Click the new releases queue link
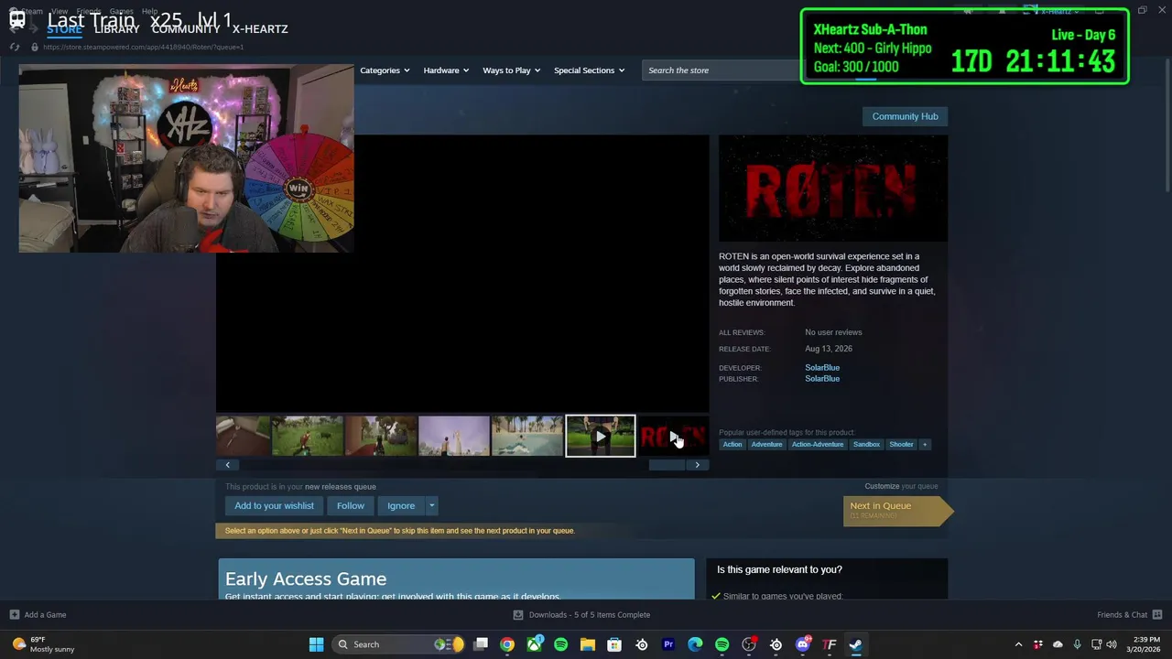 click(x=341, y=487)
